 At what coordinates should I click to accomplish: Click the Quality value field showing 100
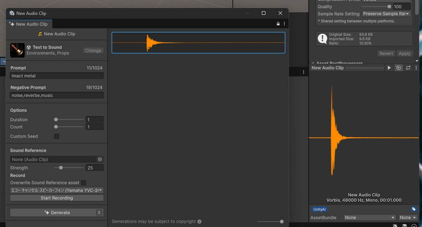tap(402, 7)
